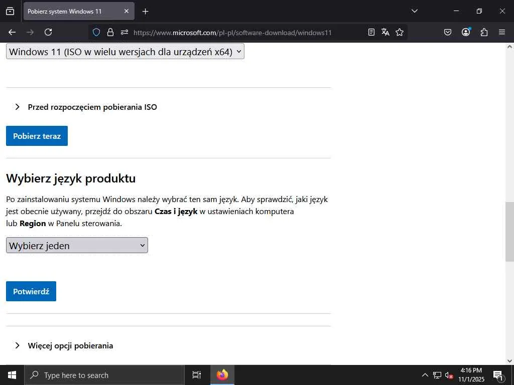Go back to previous page

[x=12, y=32]
